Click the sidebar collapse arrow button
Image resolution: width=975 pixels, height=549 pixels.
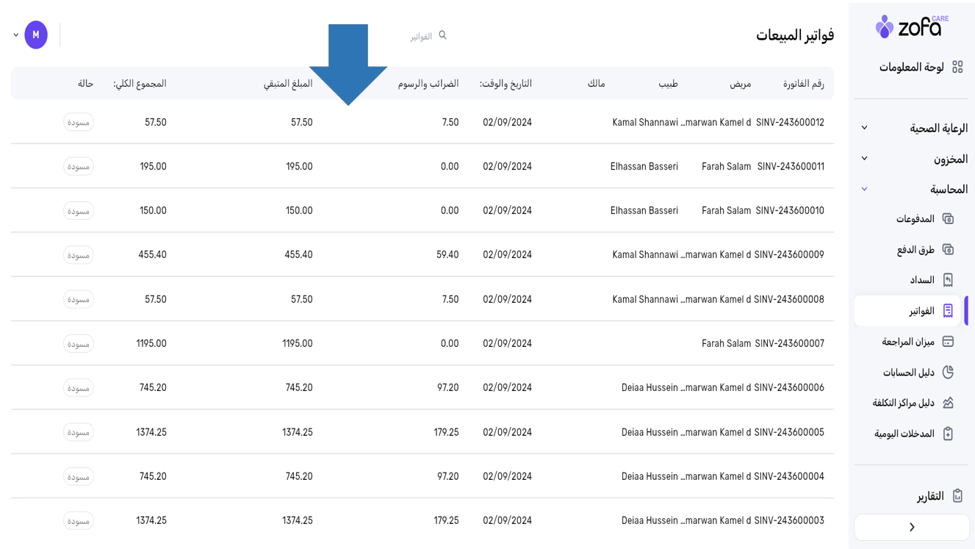pyautogui.click(x=912, y=527)
